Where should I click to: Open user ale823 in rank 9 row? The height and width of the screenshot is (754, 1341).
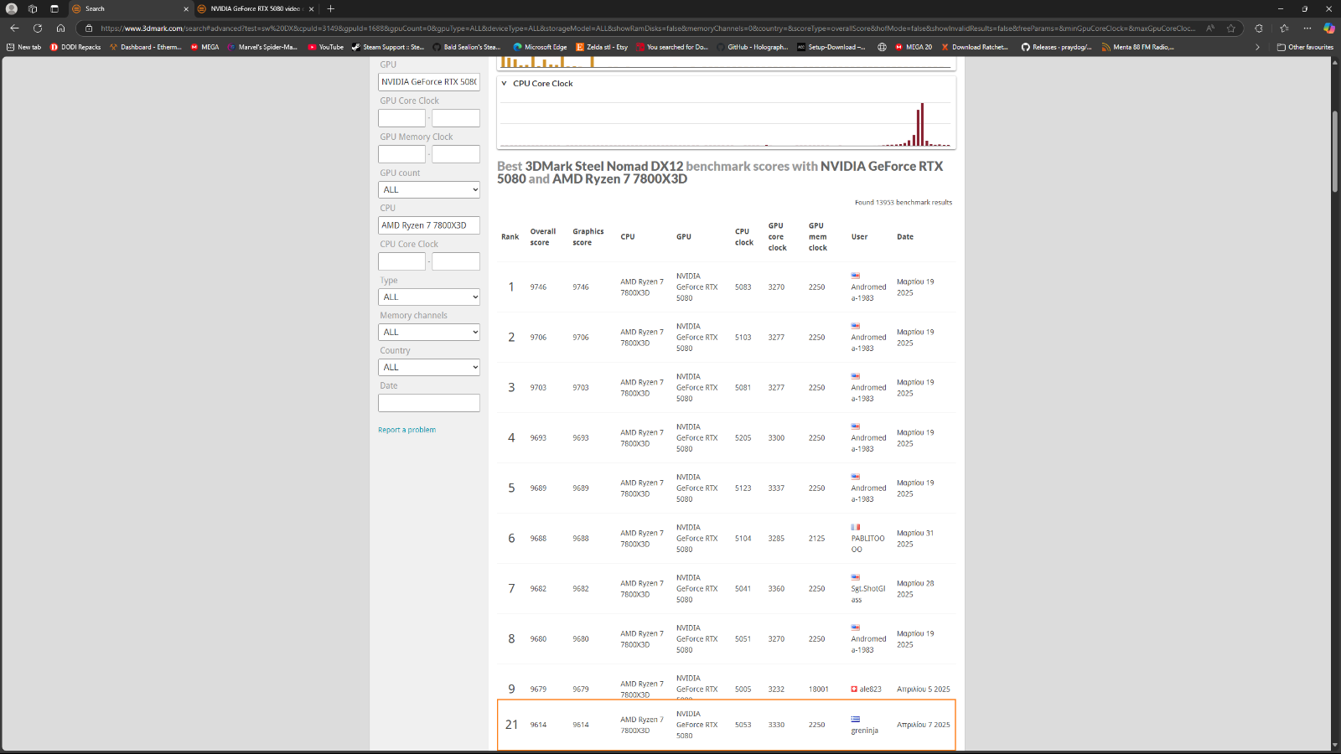pyautogui.click(x=870, y=689)
